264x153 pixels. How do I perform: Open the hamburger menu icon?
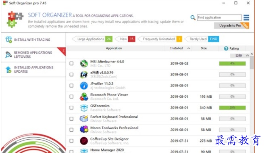coord(246,17)
